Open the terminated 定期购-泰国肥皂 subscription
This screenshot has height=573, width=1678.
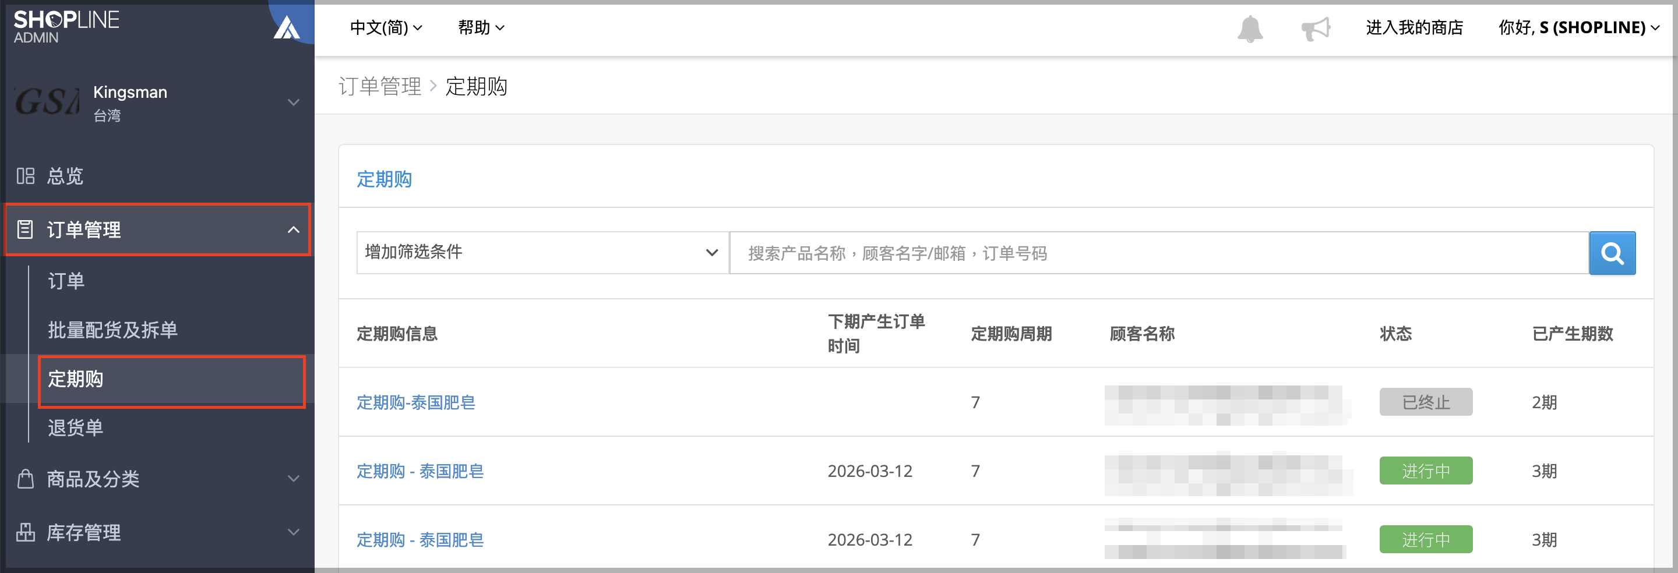pyautogui.click(x=415, y=402)
